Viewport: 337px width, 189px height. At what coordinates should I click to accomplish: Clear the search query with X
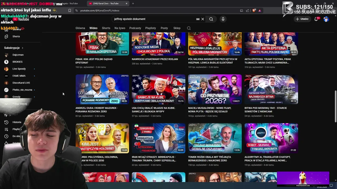(x=203, y=19)
